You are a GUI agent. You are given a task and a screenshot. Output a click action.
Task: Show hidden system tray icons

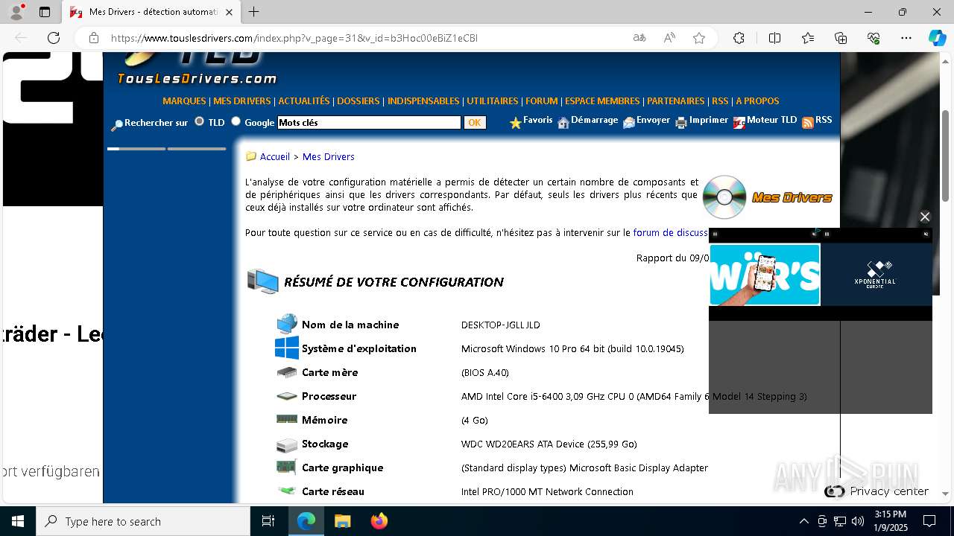(803, 521)
